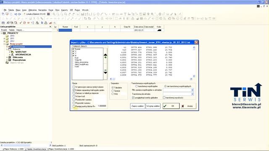Click the 'Zapisz szablon' button
Image resolution: width=269 pixels, height=151 pixels.
point(137,106)
